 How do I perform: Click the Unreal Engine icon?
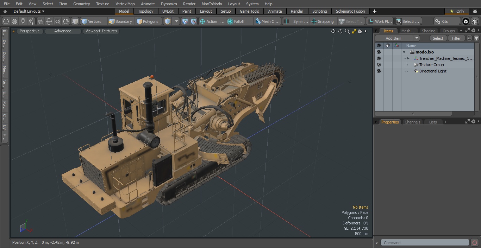pos(475,21)
